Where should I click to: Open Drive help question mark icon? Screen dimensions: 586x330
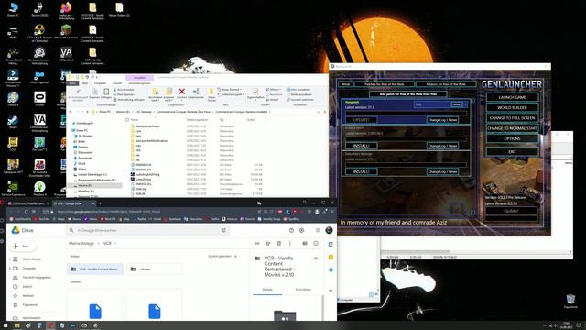(x=291, y=230)
